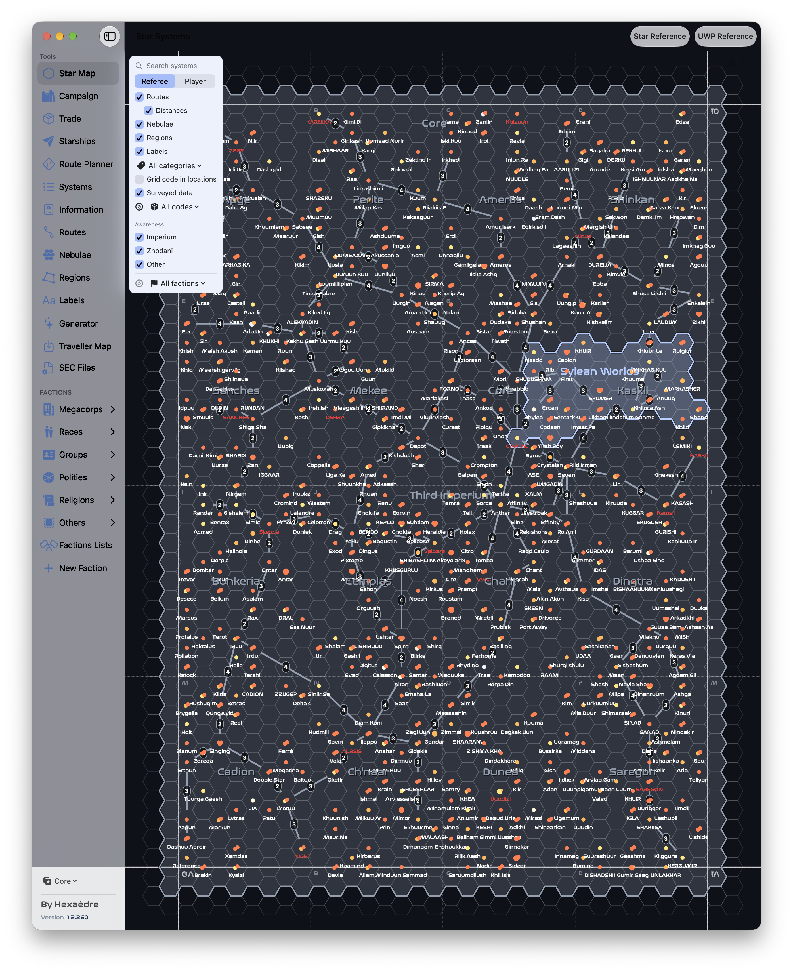Open the Nebulae sidebar item
793x972 pixels.
[78, 255]
